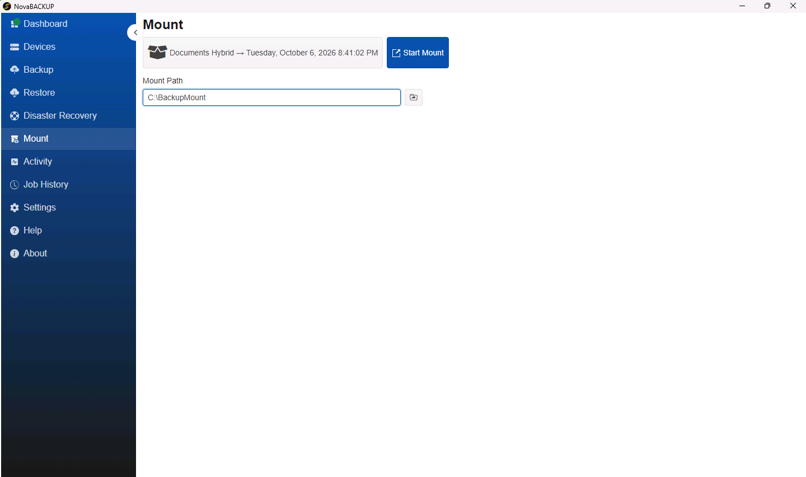Click the About info icon
Image resolution: width=806 pixels, height=477 pixels.
click(15, 254)
